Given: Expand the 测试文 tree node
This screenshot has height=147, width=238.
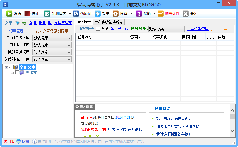Looking at the screenshot, I should tap(12, 73).
